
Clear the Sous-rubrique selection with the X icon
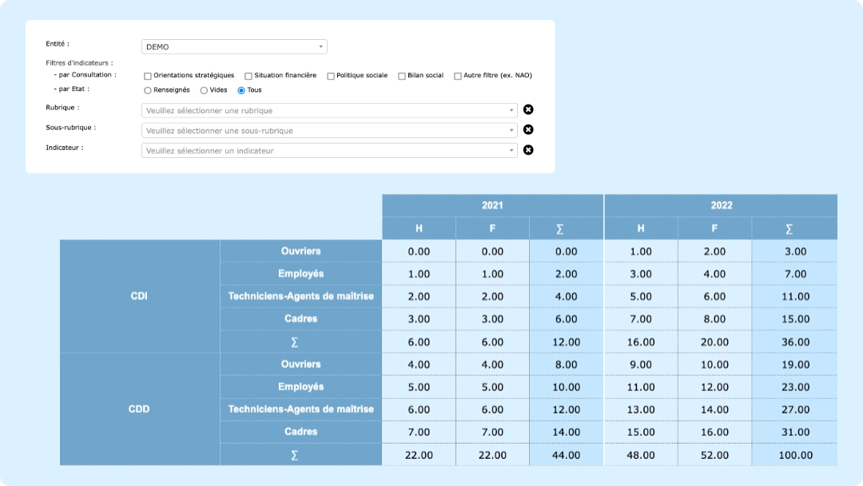point(527,129)
